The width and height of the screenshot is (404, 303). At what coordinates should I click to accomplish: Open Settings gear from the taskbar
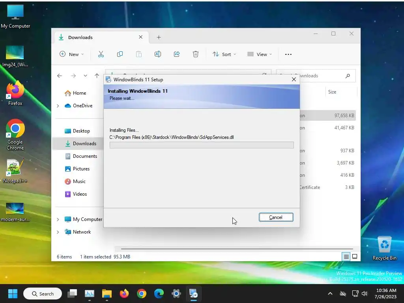coord(176,294)
